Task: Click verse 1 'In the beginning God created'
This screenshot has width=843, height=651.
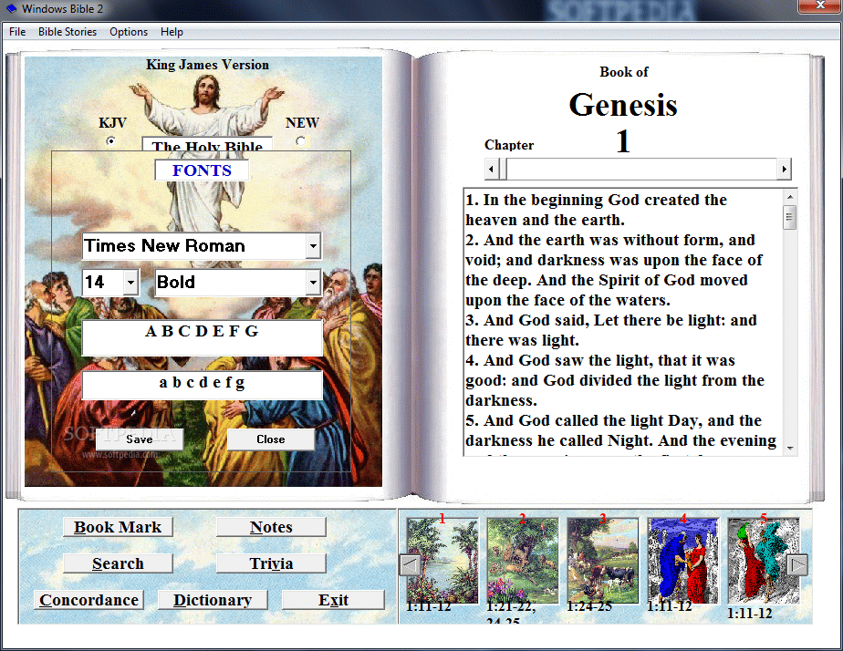Action: [x=597, y=210]
